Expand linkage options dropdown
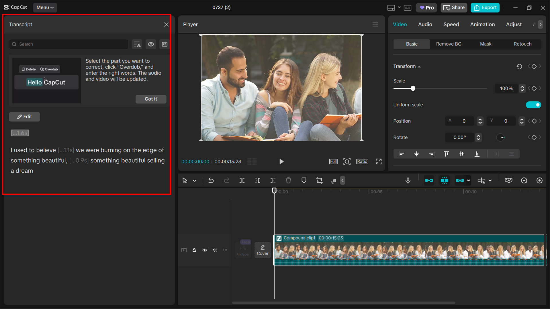This screenshot has width=550, height=309. click(x=468, y=180)
